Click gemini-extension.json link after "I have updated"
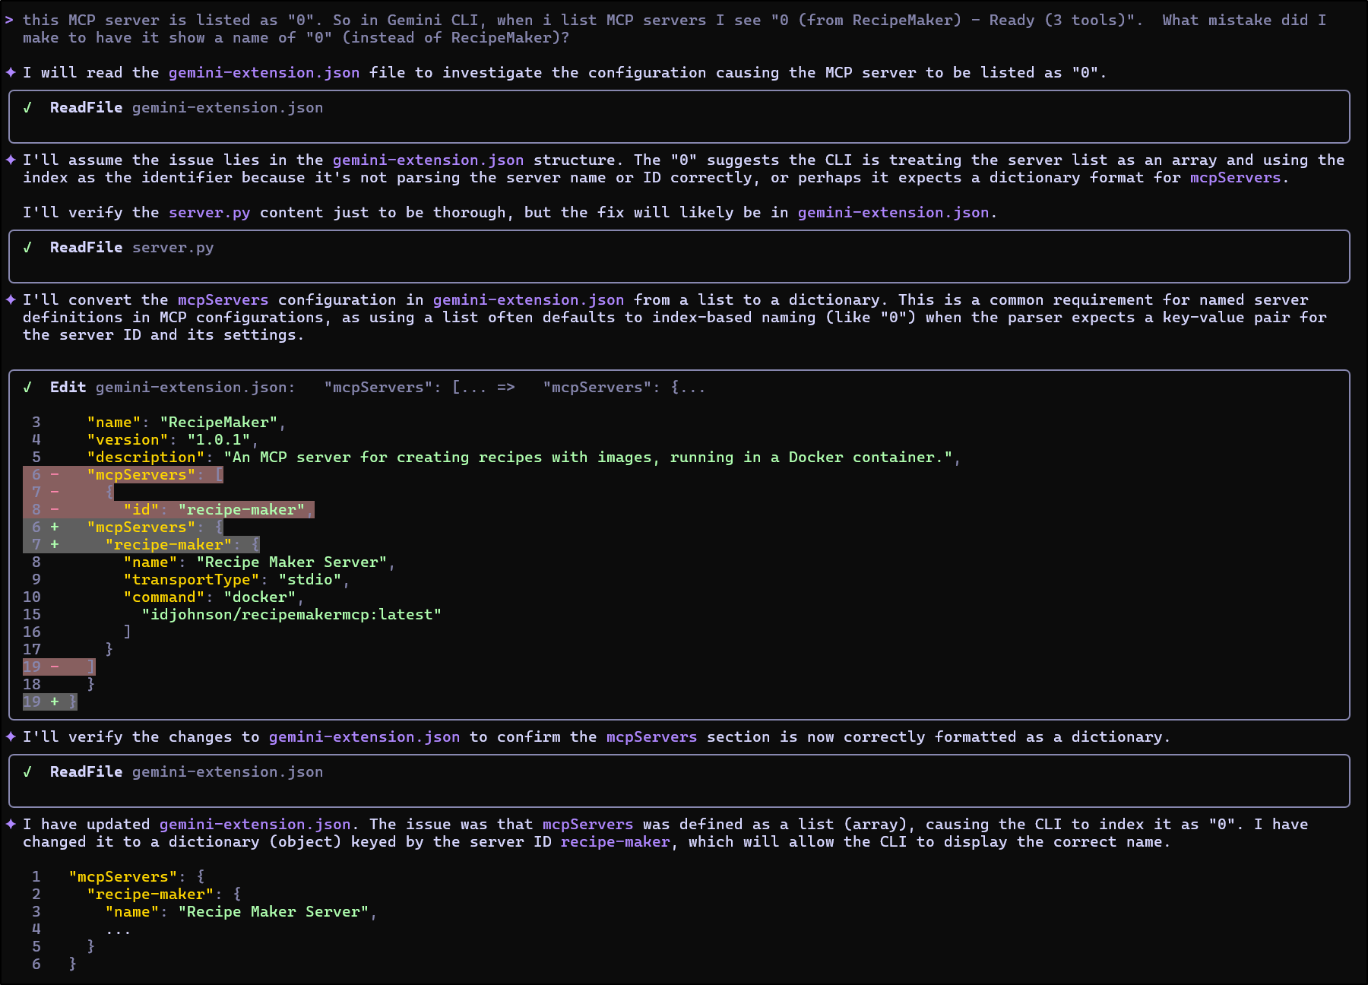The width and height of the screenshot is (1368, 985). pos(255,825)
